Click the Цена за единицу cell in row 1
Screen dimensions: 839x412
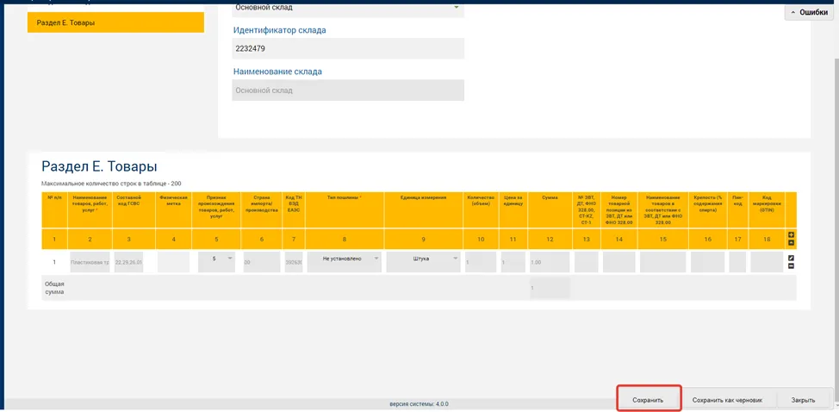[513, 262]
